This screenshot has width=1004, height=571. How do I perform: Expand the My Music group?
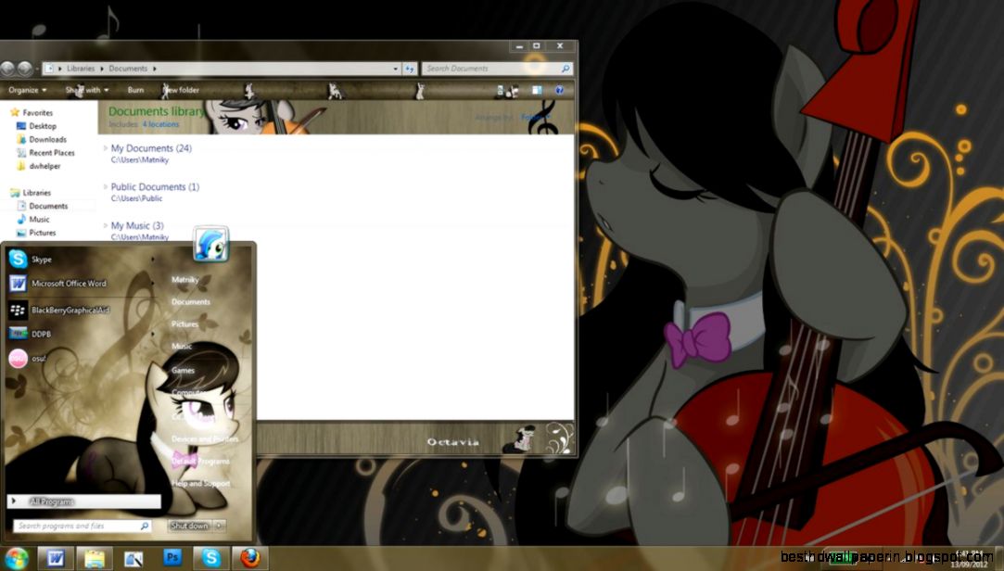coord(105,225)
